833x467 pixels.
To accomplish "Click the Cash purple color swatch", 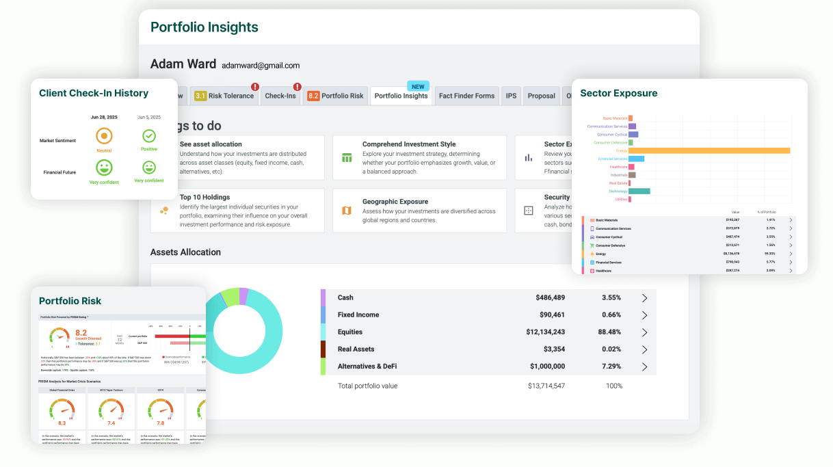I will pos(323,297).
